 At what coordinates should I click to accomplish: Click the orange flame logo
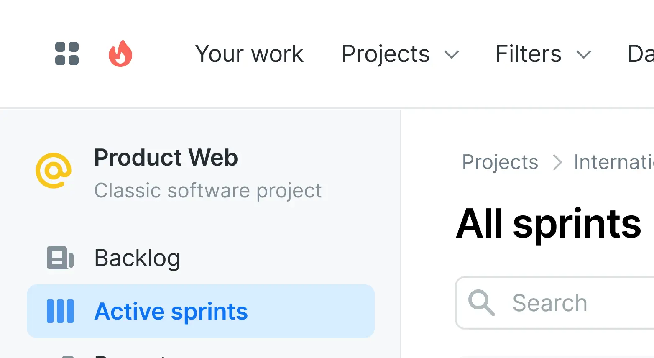point(120,54)
